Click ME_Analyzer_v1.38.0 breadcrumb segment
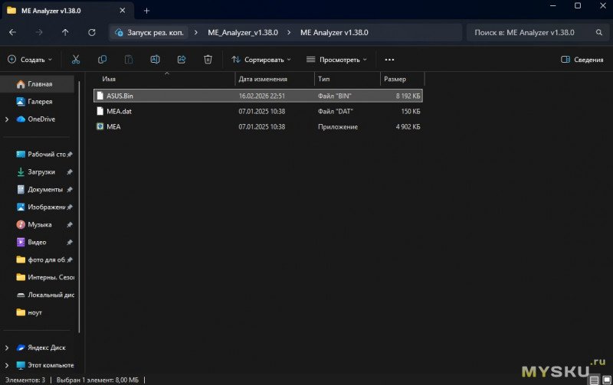613x385 pixels. pyautogui.click(x=242, y=33)
